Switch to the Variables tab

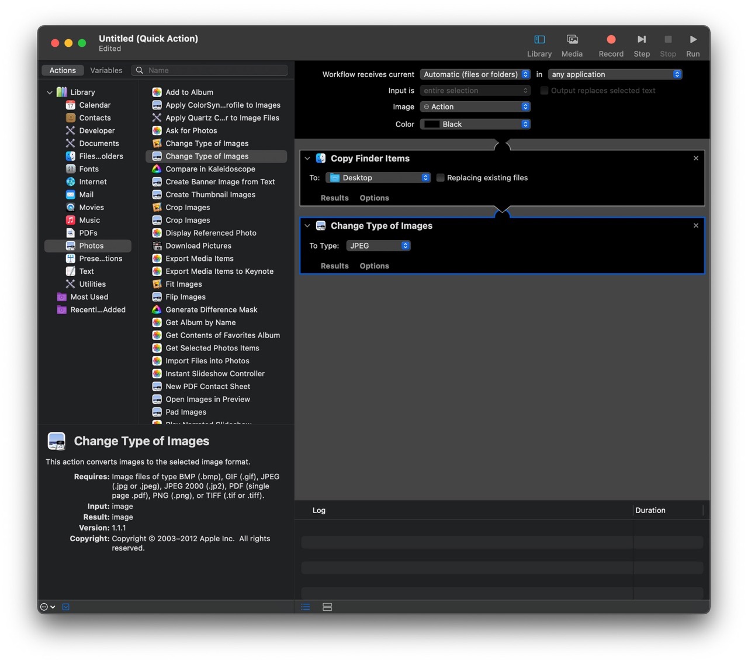click(106, 70)
